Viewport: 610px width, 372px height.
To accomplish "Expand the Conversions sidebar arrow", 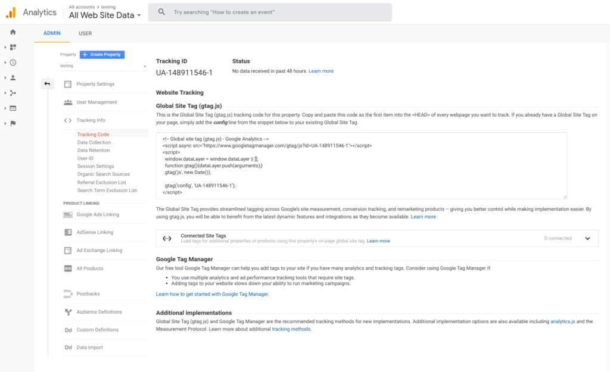I will (5, 123).
